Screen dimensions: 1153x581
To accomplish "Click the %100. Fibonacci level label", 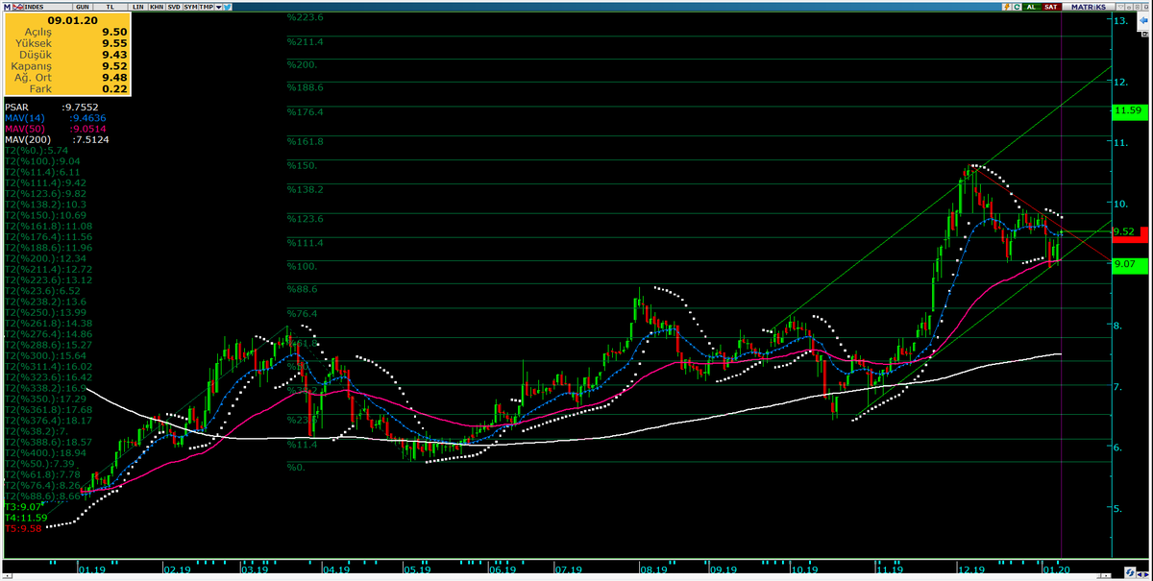I will [x=303, y=265].
